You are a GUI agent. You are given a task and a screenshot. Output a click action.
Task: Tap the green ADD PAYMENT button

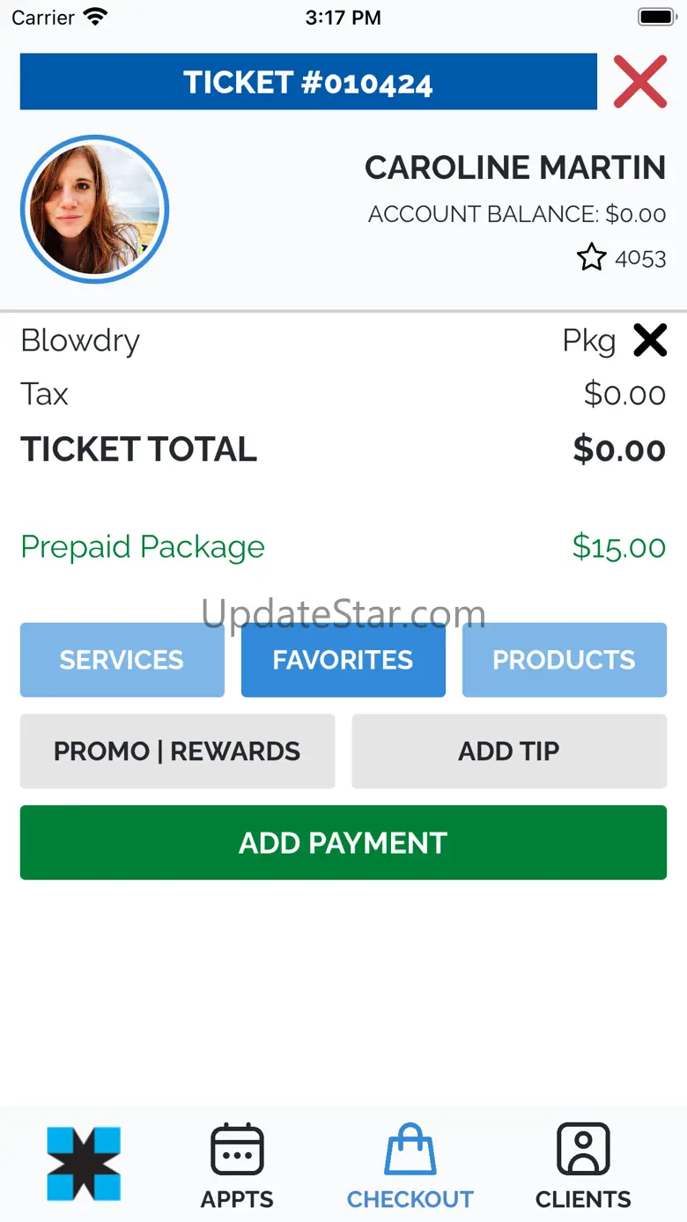pyautogui.click(x=343, y=843)
